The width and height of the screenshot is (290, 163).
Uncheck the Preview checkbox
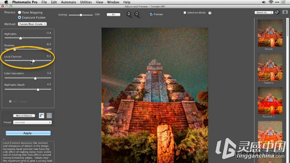tap(151, 14)
